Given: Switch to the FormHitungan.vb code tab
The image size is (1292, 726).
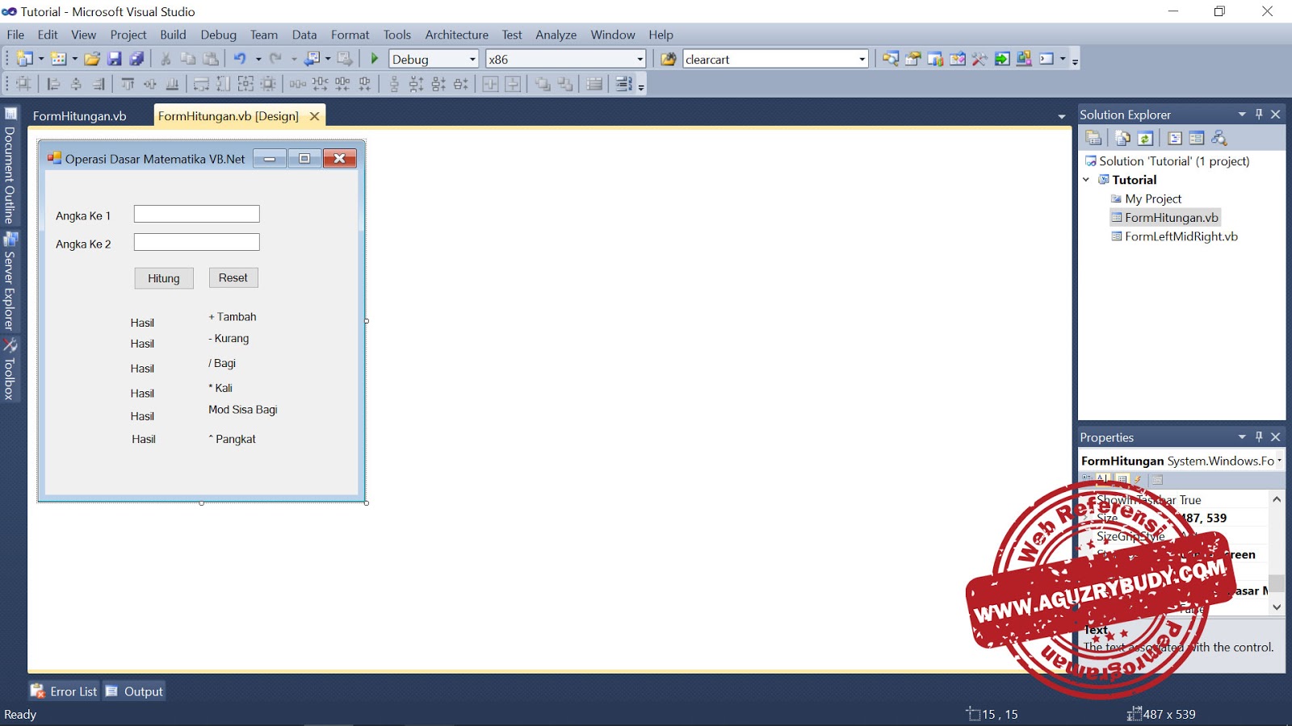Looking at the screenshot, I should pos(80,116).
